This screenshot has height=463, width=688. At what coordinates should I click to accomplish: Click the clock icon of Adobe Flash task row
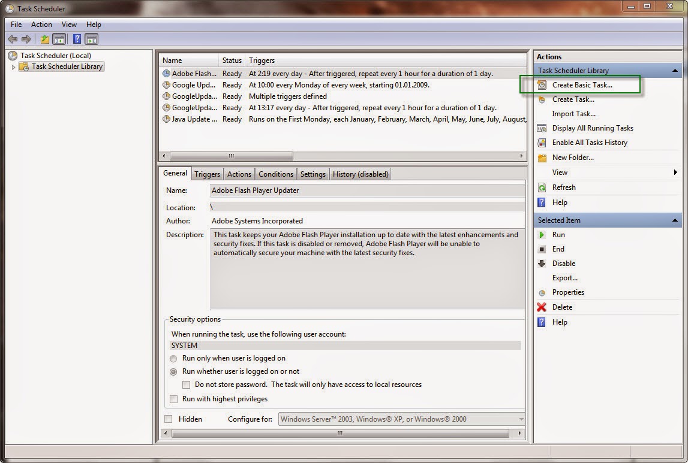(x=166, y=74)
